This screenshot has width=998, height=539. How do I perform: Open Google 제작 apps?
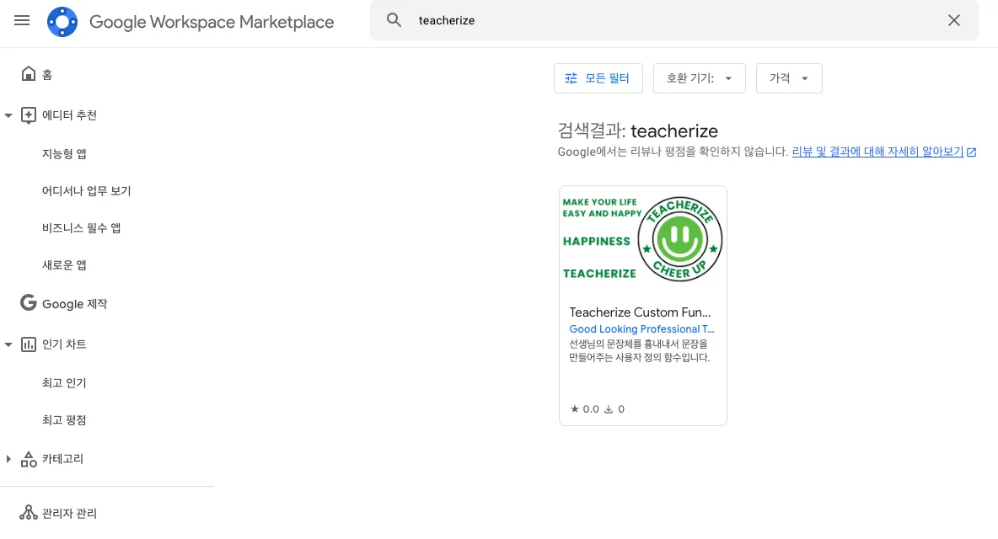pos(74,304)
